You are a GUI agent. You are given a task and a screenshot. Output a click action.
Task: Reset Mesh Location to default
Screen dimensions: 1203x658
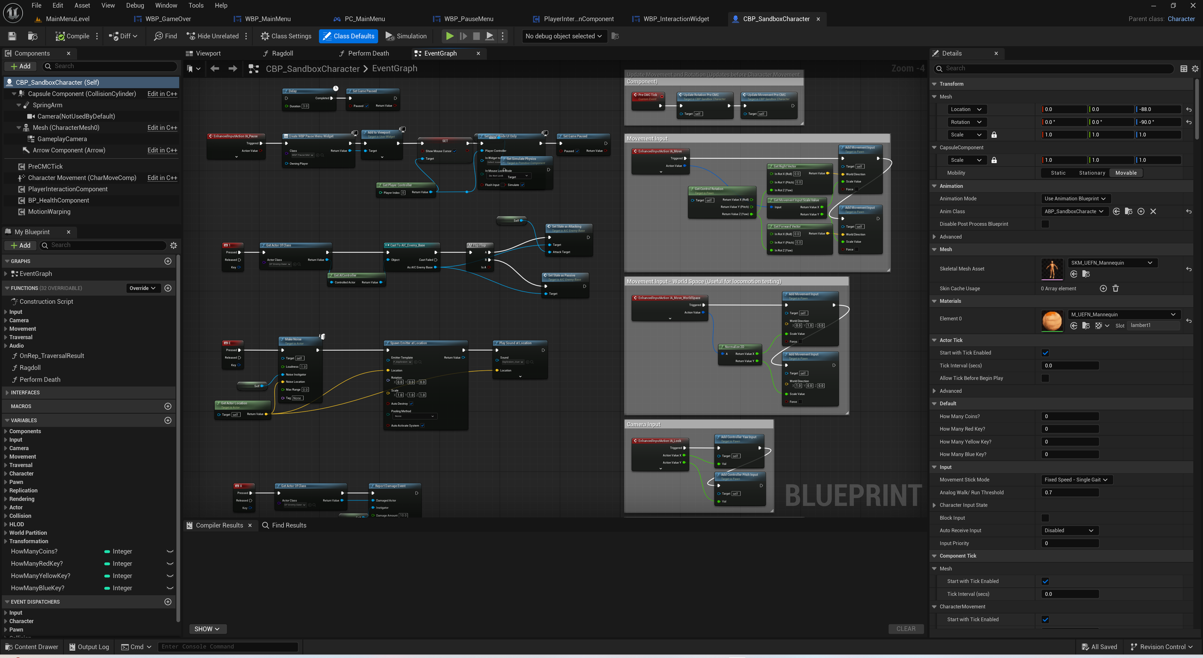1189,109
